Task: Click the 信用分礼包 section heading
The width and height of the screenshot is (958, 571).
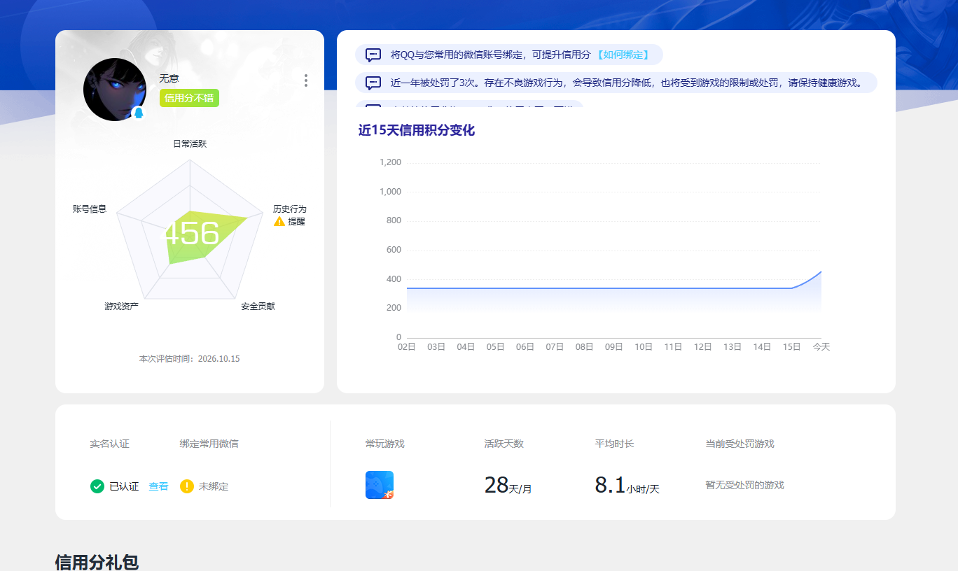Action: (x=97, y=562)
